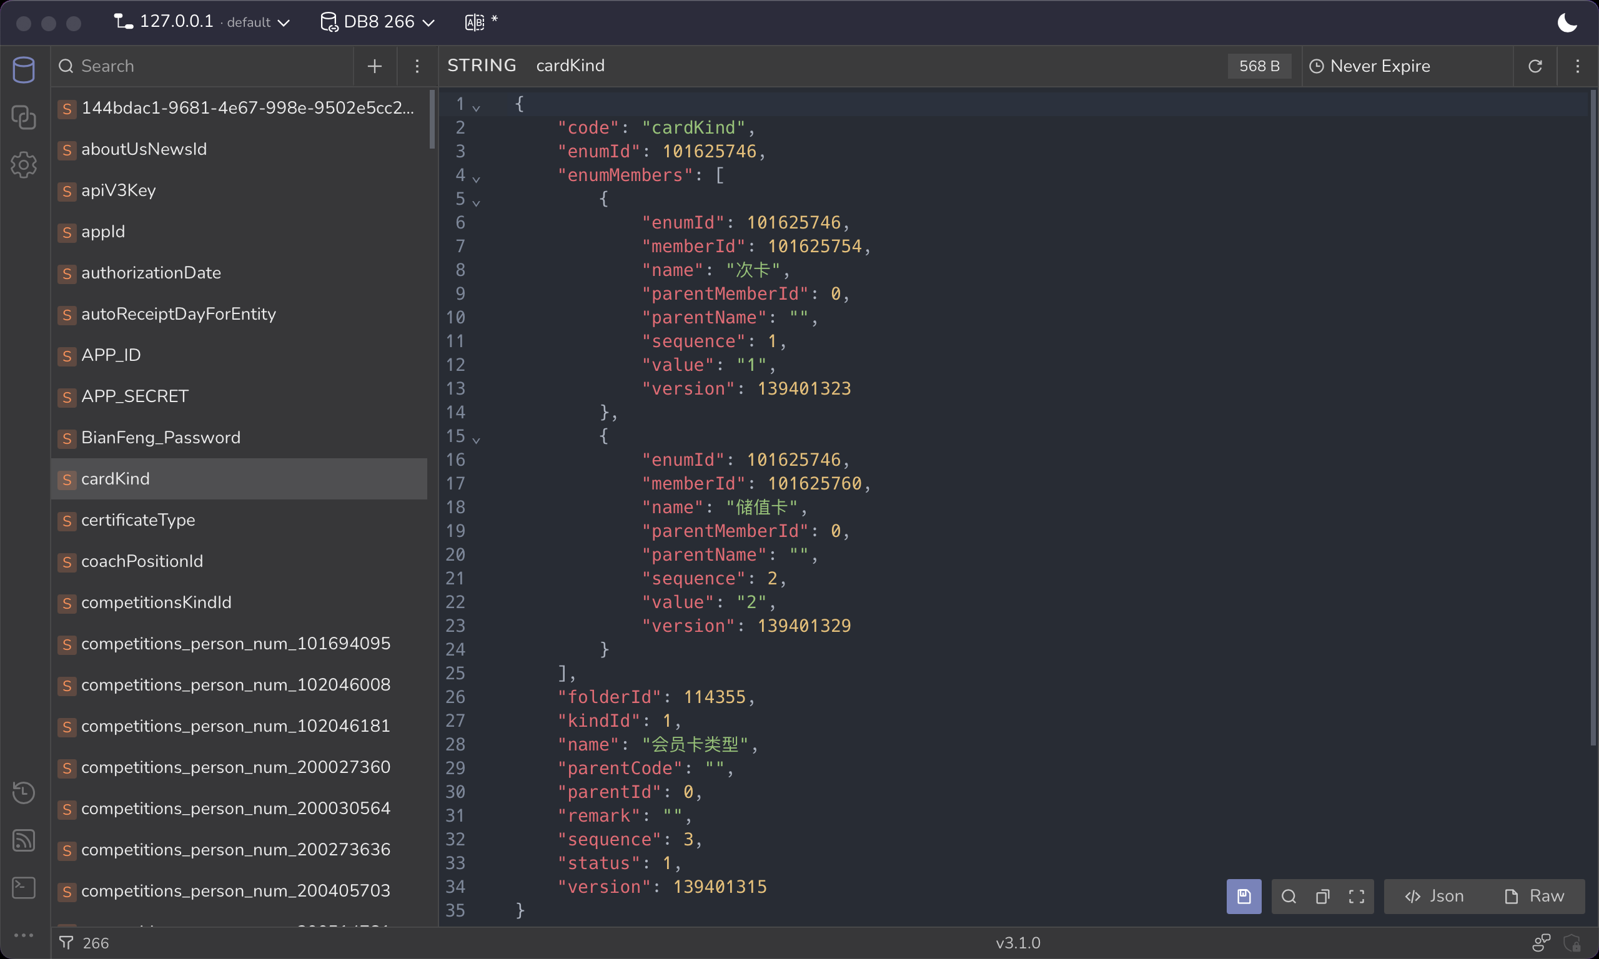Click the editor vertical scrollbar
The height and width of the screenshot is (959, 1599).
1593,417
